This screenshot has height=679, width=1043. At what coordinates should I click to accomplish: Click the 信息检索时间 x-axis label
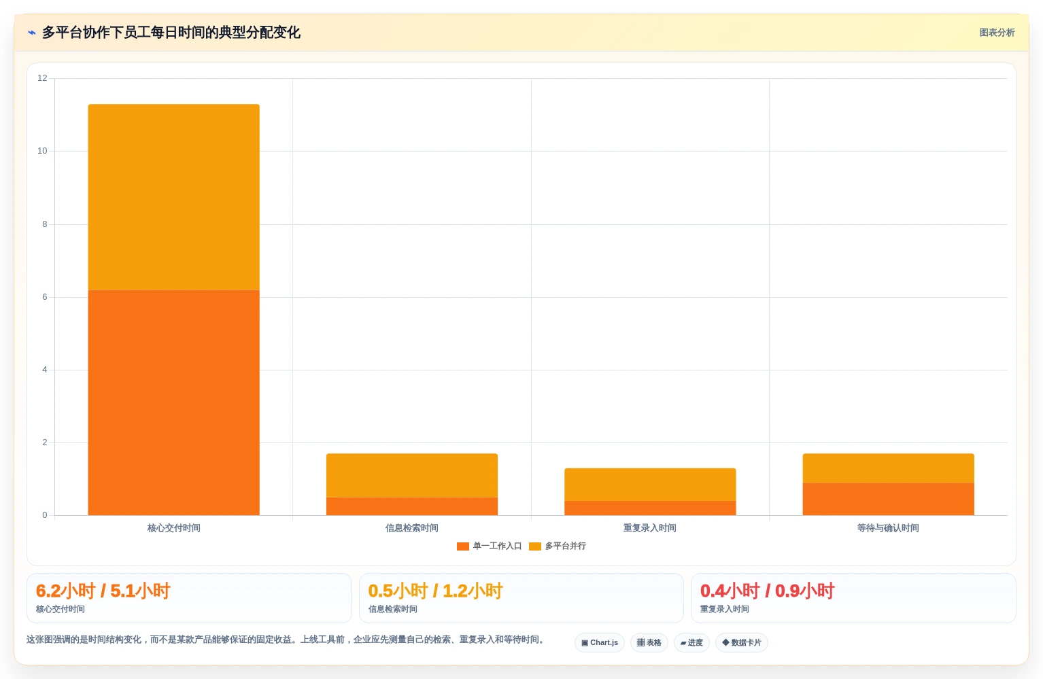[x=412, y=528]
